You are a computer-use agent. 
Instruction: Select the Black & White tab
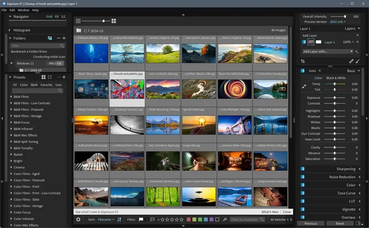(336, 78)
